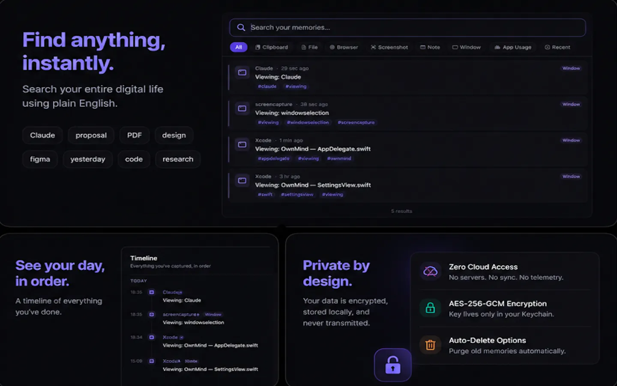The image size is (617, 386).
Task: Click the Window badge on the windowselection result row
Action: (x=571, y=104)
